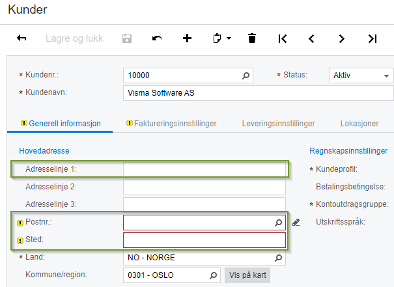Click the undo arrow icon
The width and height of the screenshot is (394, 287).
point(157,38)
